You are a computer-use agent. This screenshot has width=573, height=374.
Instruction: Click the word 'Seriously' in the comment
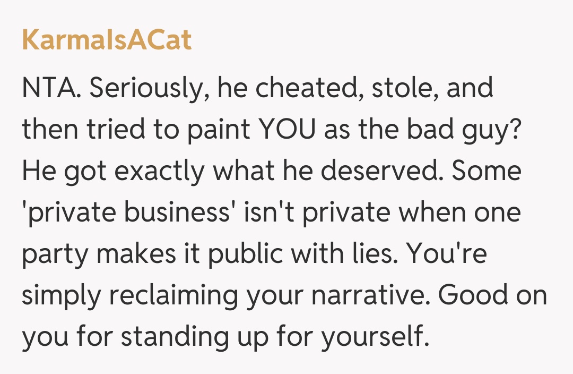145,88
